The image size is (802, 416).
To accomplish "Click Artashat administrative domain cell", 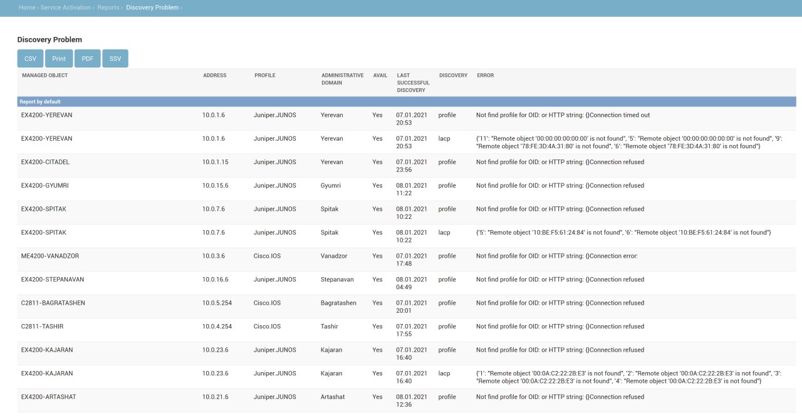I will point(333,397).
